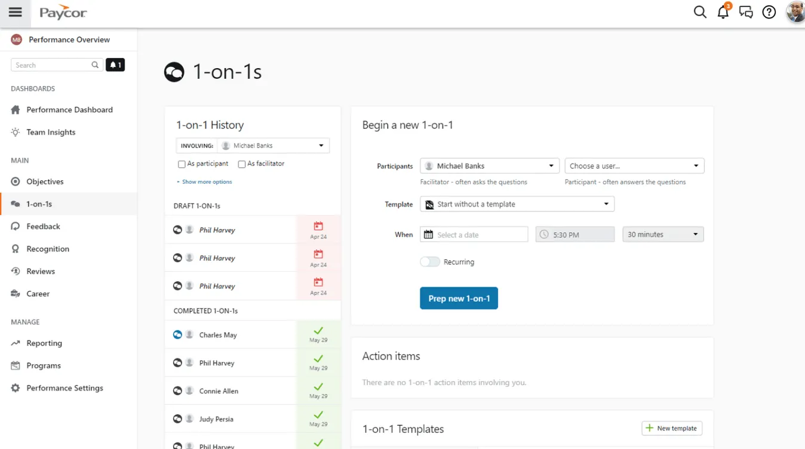Go to Objectives
This screenshot has height=449, width=805.
[x=45, y=182]
